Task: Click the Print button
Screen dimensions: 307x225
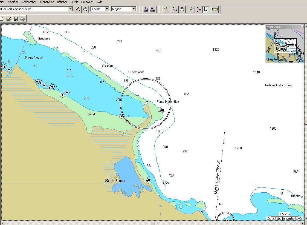Action: [x=23, y=19]
